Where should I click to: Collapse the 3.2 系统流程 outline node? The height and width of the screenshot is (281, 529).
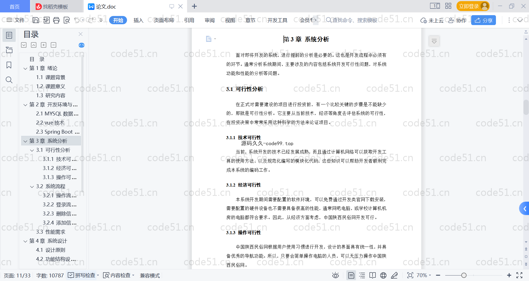[x=32, y=187]
